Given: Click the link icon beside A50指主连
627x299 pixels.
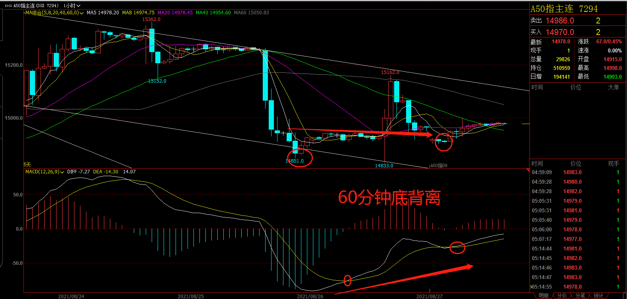Looking at the screenshot, I should [x=8, y=6].
